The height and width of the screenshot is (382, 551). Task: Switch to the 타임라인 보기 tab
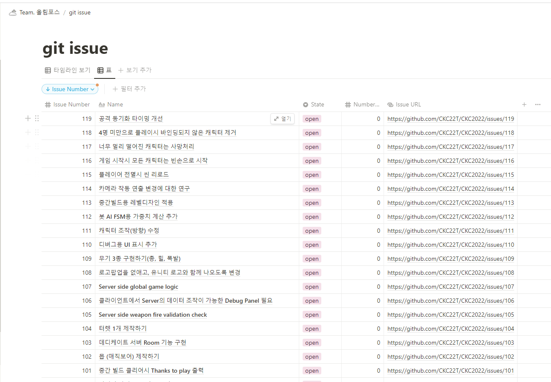(68, 70)
